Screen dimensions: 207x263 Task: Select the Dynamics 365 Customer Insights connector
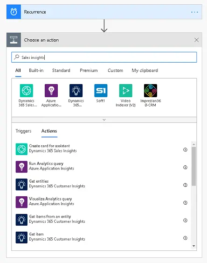pyautogui.click(x=76, y=95)
